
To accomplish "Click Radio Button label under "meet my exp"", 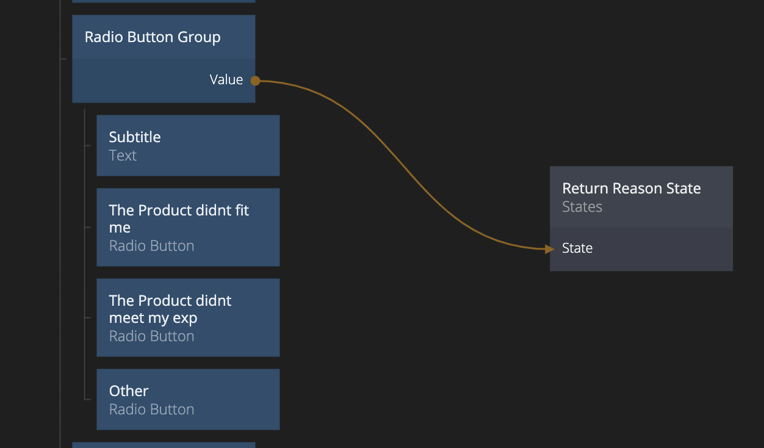I will click(x=151, y=336).
